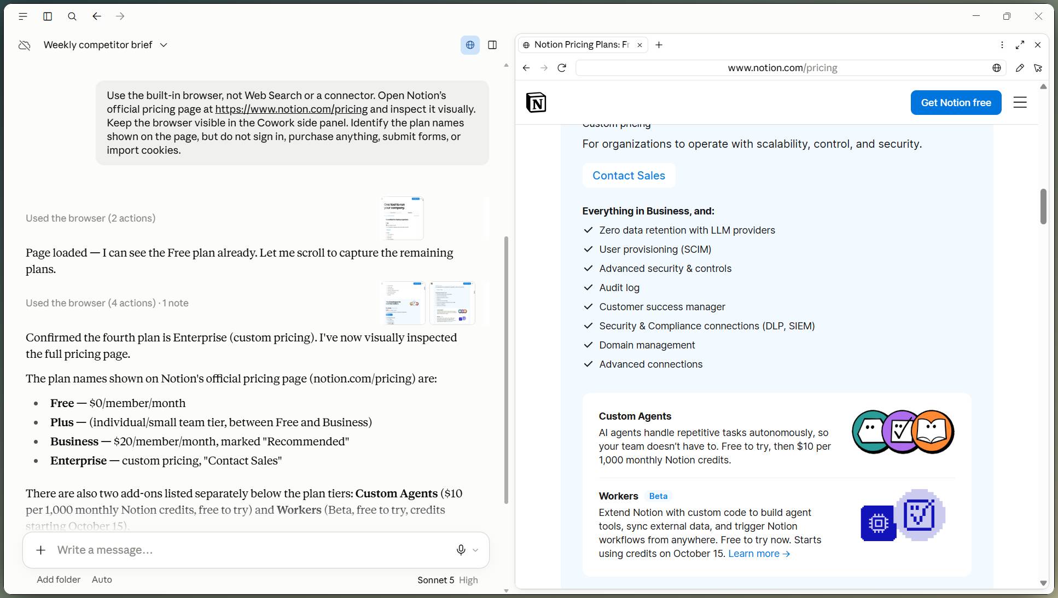Expand the chevron next to the microphone
Screen dimensions: 1058x598
pos(475,550)
